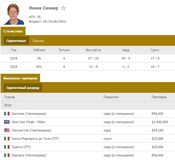The width and height of the screenshot is (175, 160).
Task: Click the Italian flag beside Санта Маргерита ди Пула
Action: 7,139
